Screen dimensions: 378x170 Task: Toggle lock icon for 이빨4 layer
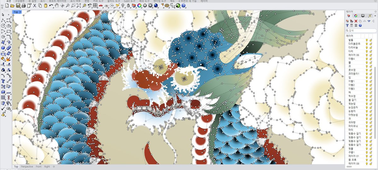click(371, 59)
